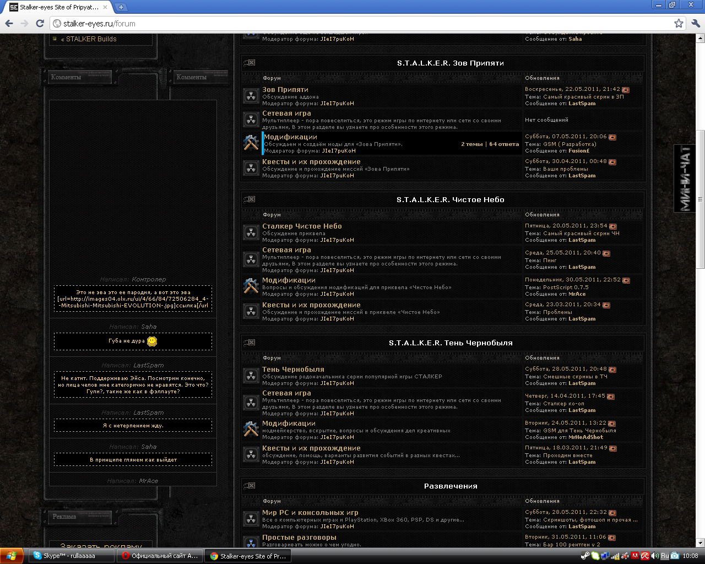Open topic Смешные скрины в ТЧ
Image resolution: width=705 pixels, height=564 pixels.
[x=575, y=377]
